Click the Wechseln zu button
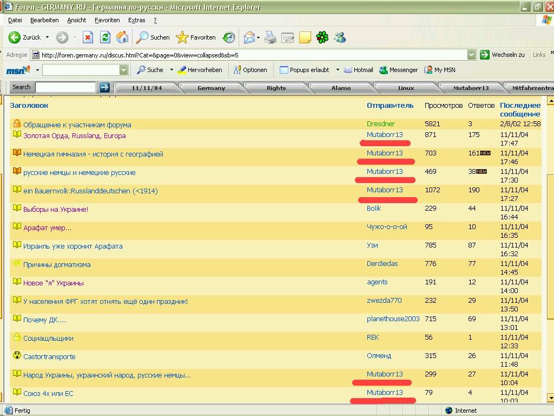The image size is (554, 416). coord(503,55)
